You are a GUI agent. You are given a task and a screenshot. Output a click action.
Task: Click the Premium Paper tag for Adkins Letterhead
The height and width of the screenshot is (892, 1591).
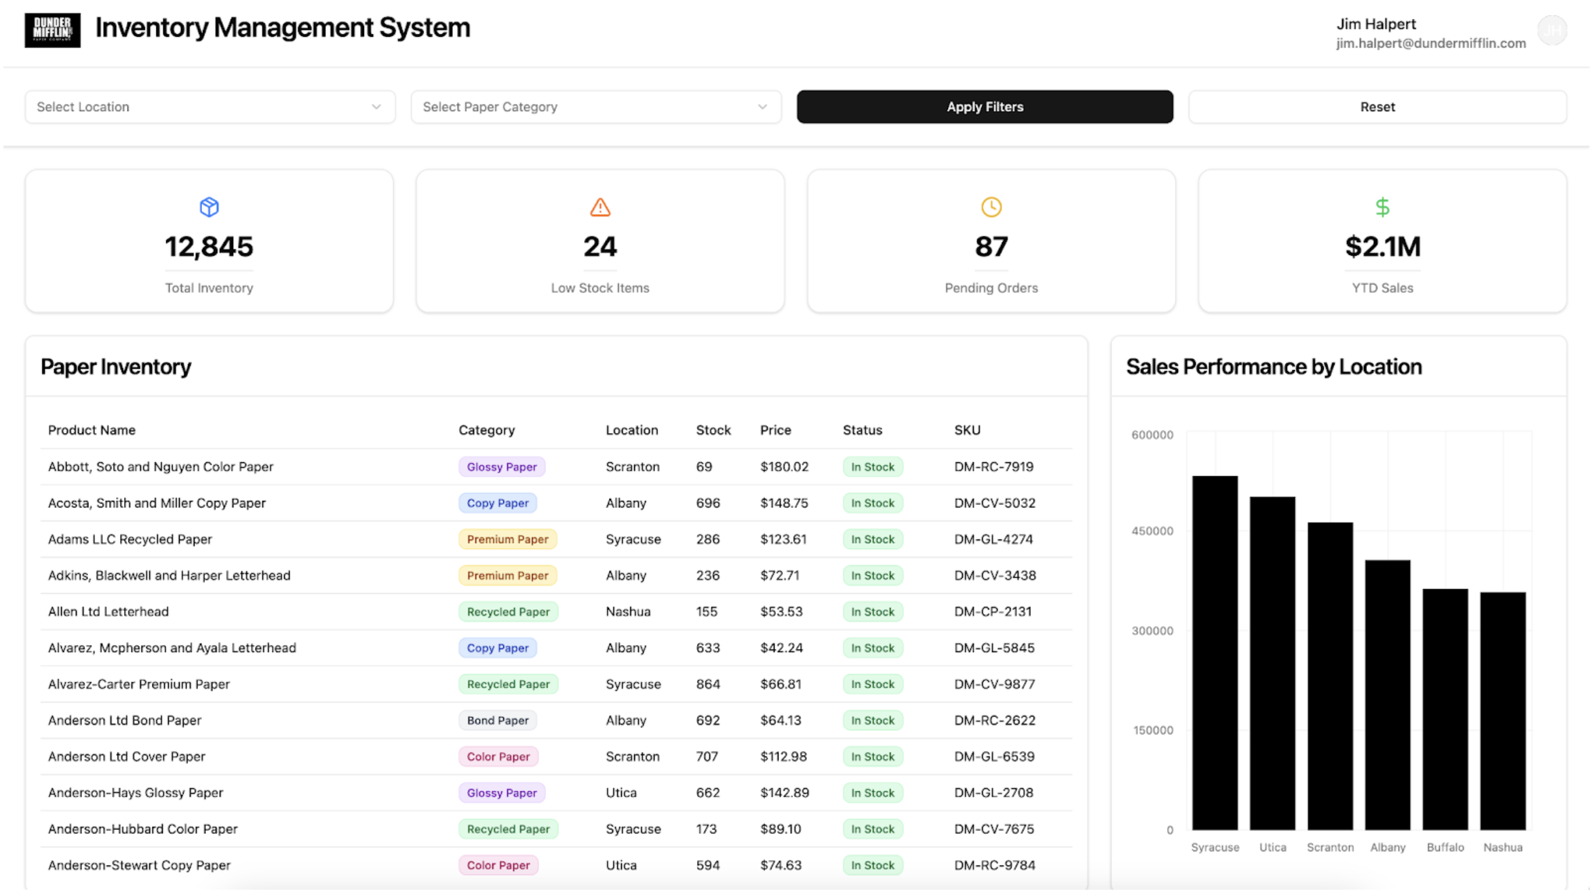point(507,575)
